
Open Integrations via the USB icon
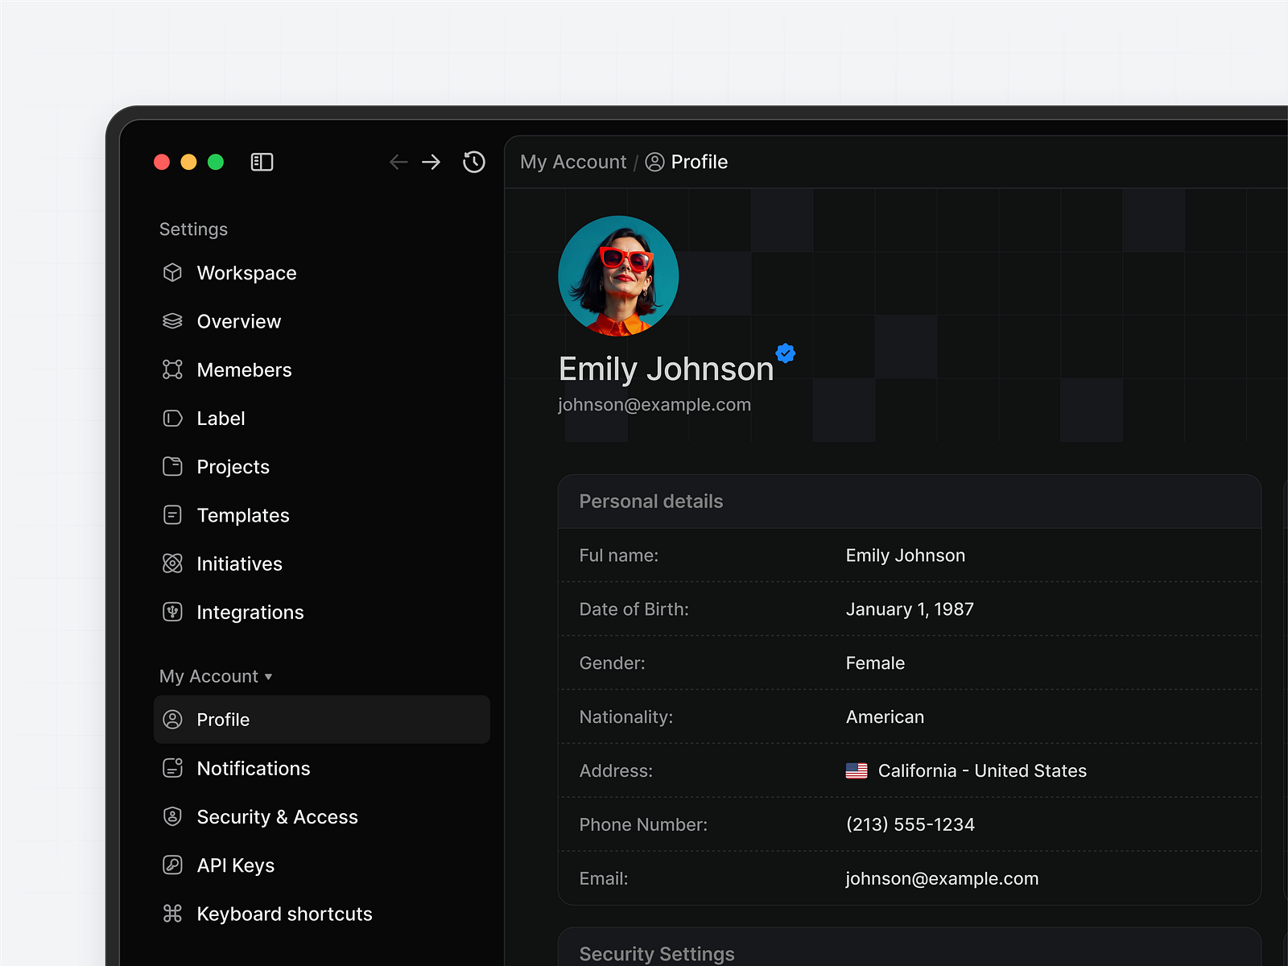point(172,612)
